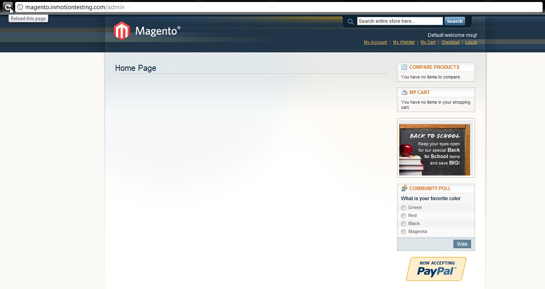Select the Green poll option
The image size is (545, 289).
pos(403,208)
